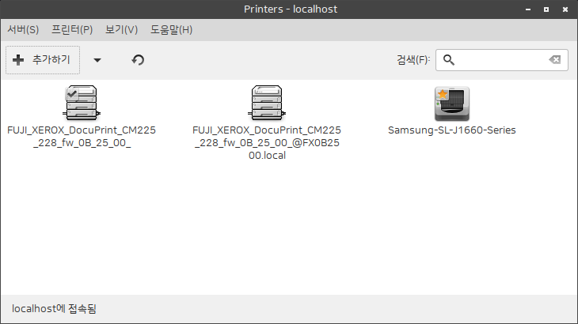Click the plus icon on 추가하기

tap(19, 60)
